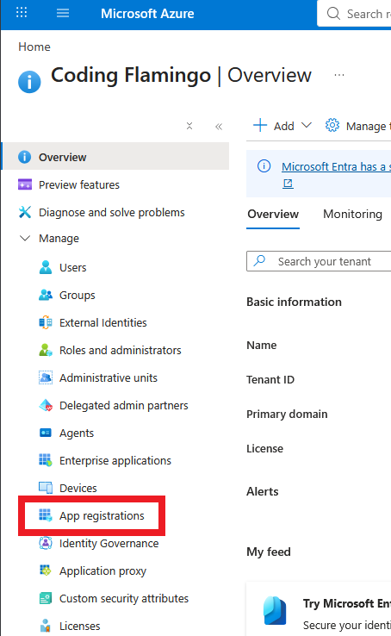Click into the Search your tenant field
Viewport: 391px width, 636px height.
point(320,261)
